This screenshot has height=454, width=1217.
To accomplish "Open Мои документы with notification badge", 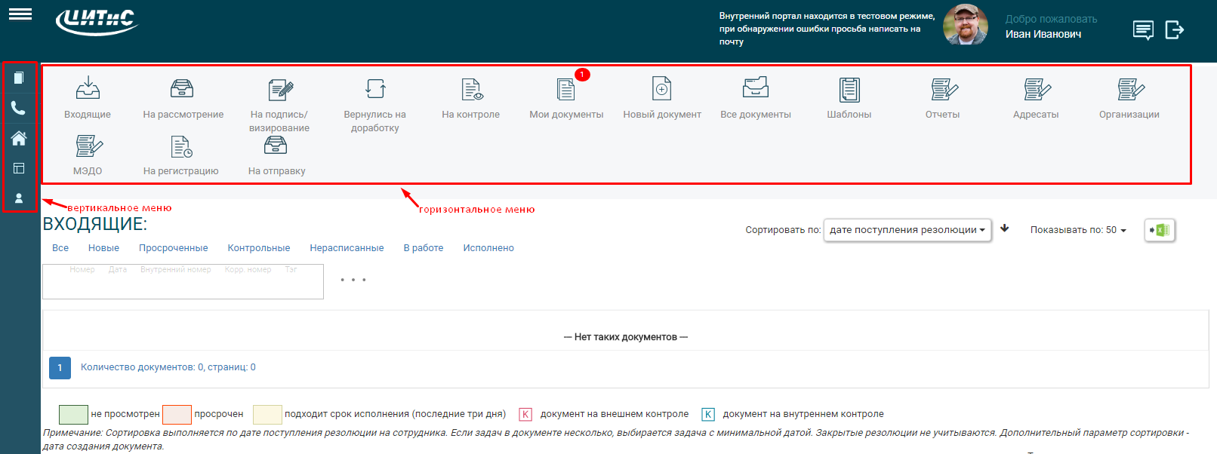I will [x=565, y=90].
